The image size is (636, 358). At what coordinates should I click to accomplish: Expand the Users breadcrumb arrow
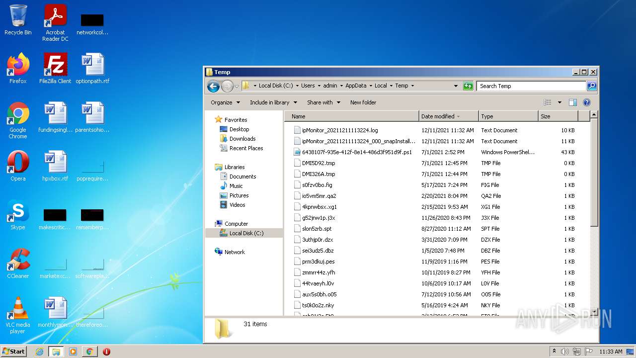tap(319, 86)
